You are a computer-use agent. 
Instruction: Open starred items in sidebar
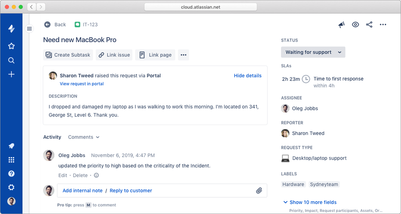(11, 46)
